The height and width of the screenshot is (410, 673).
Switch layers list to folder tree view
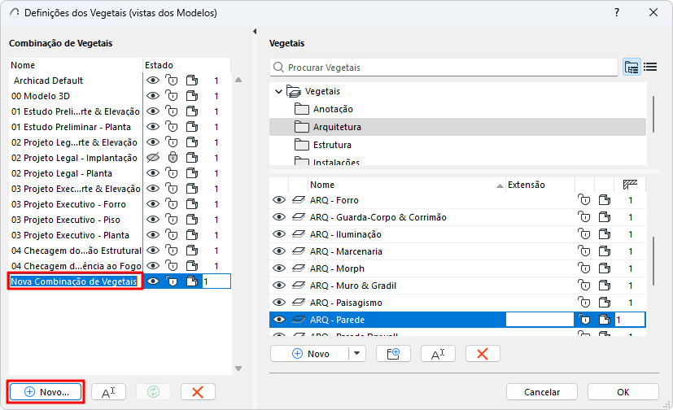click(631, 68)
